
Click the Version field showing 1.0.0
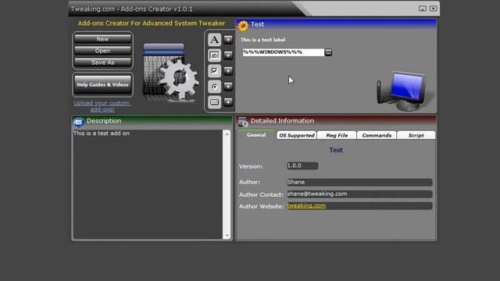[x=302, y=165]
